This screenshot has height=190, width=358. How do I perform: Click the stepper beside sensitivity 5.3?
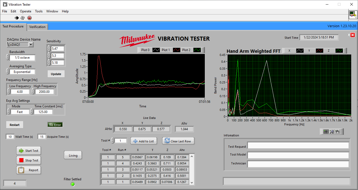[x=49, y=55]
